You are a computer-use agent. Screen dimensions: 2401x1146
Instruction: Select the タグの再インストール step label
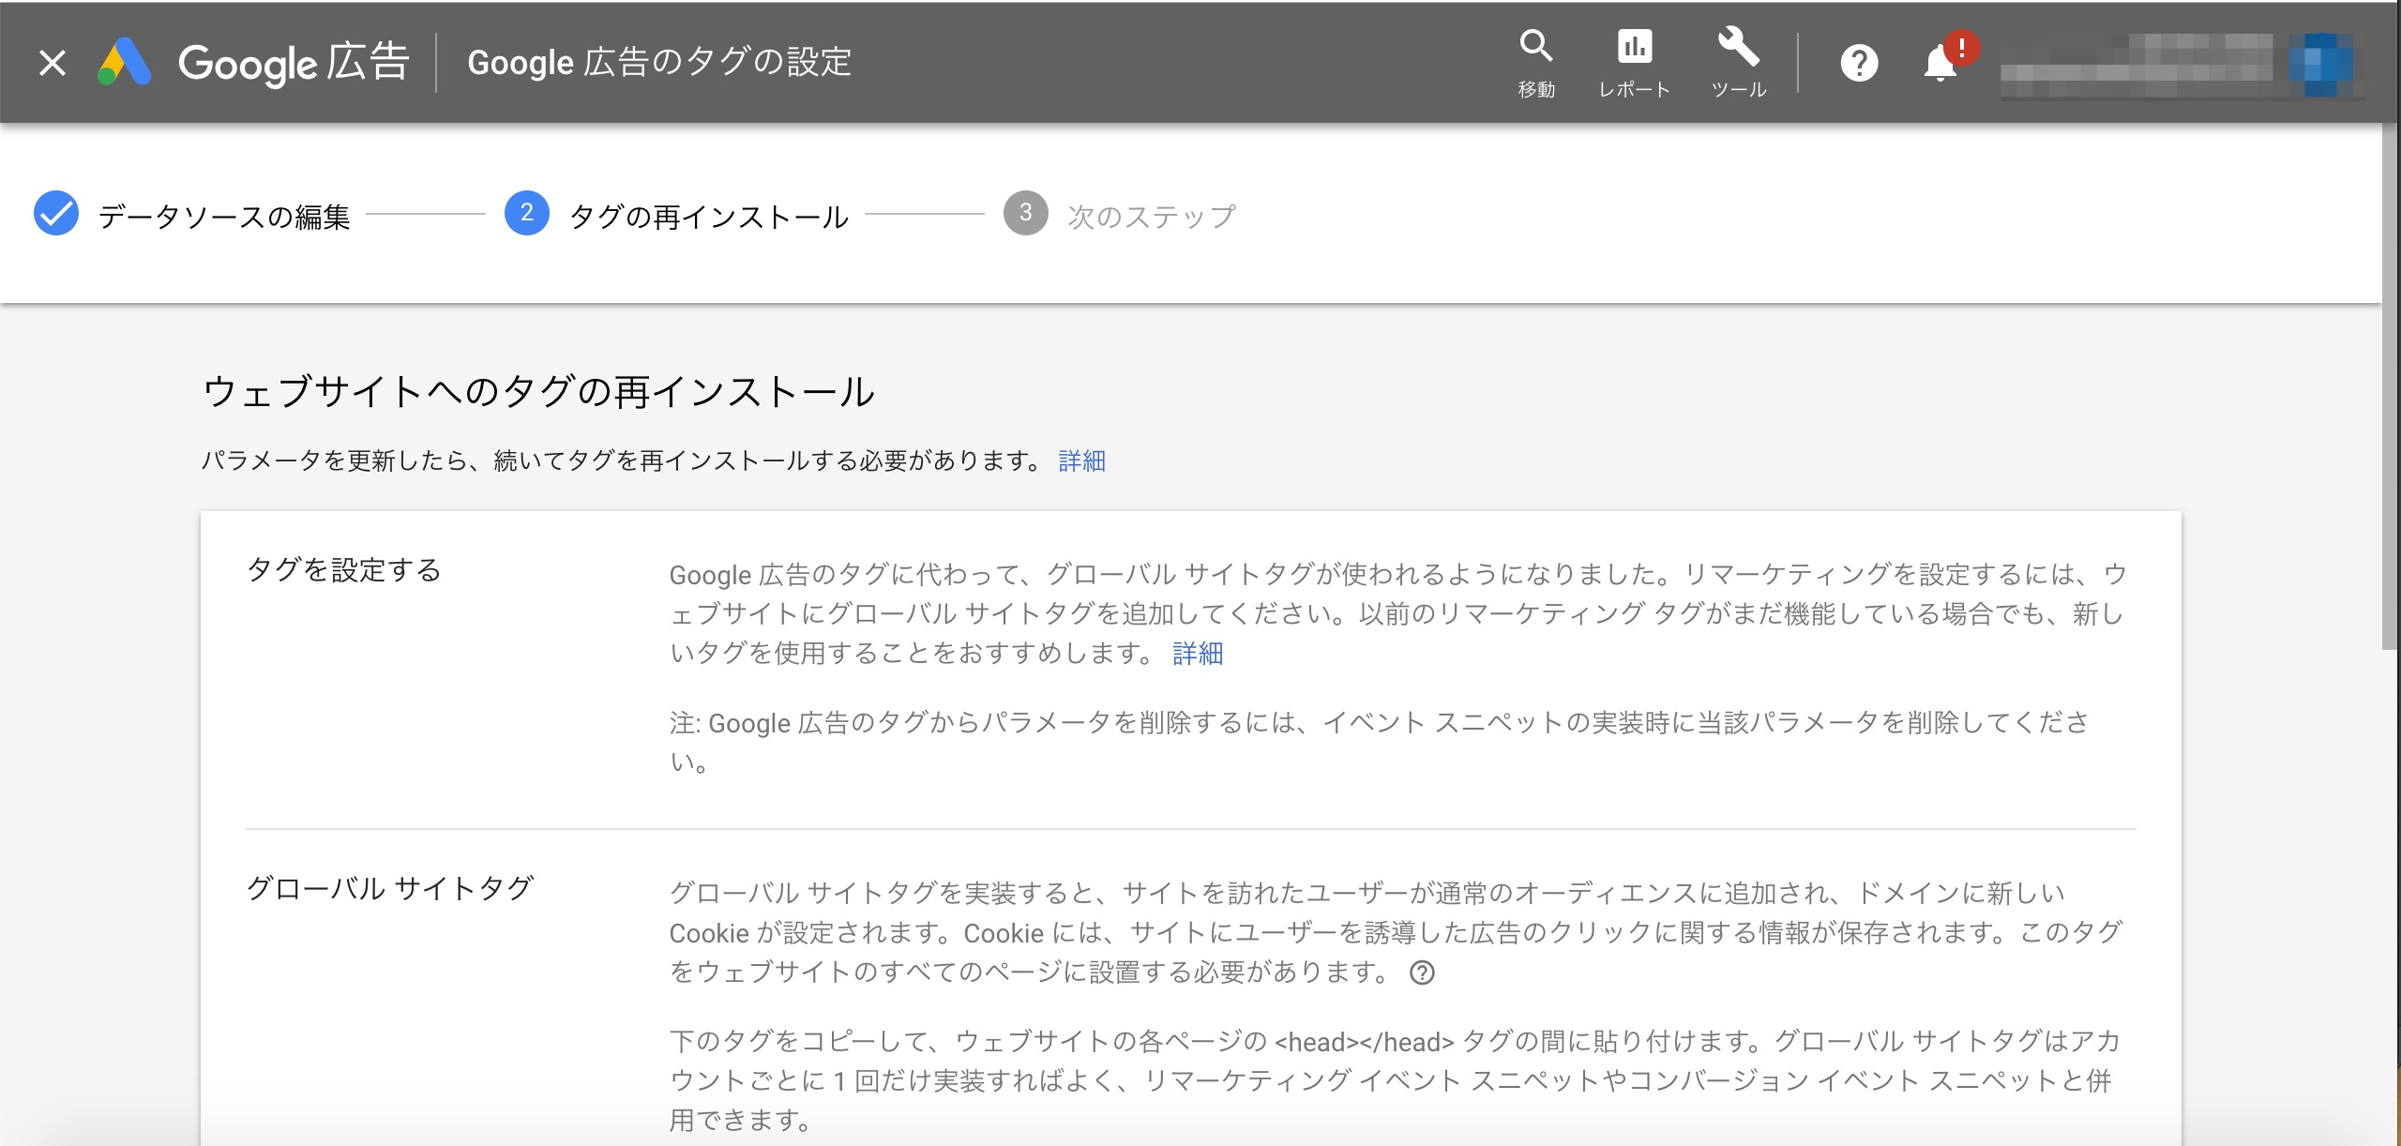pyautogui.click(x=709, y=217)
